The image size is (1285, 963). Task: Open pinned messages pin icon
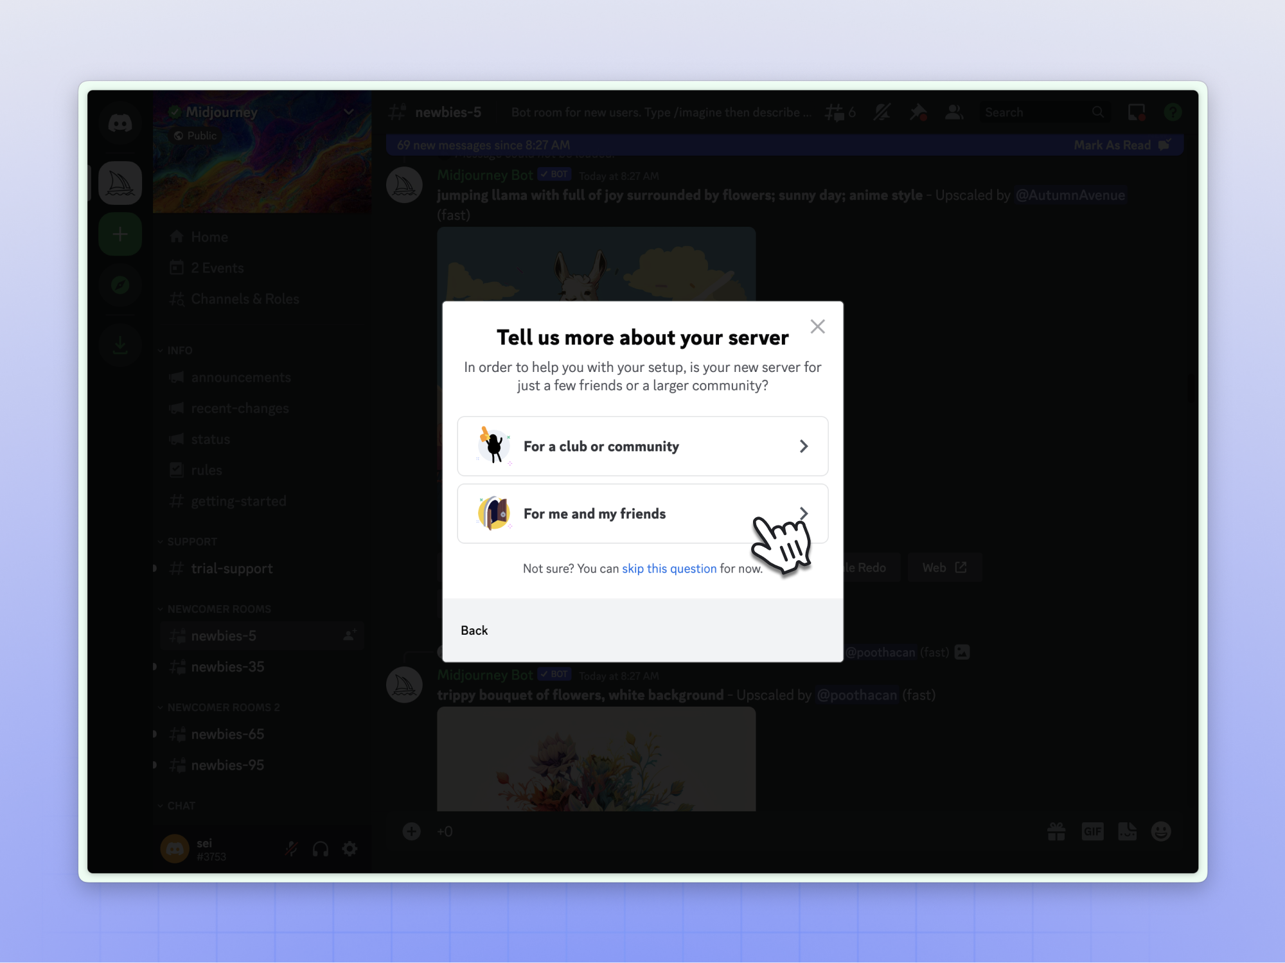tap(917, 112)
